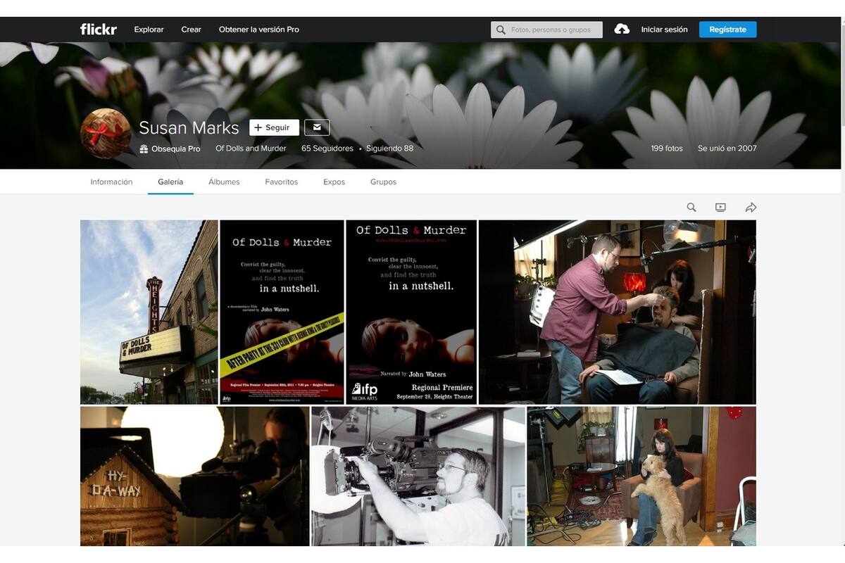
Task: Click Obtener la versión Pro link
Action: click(259, 30)
